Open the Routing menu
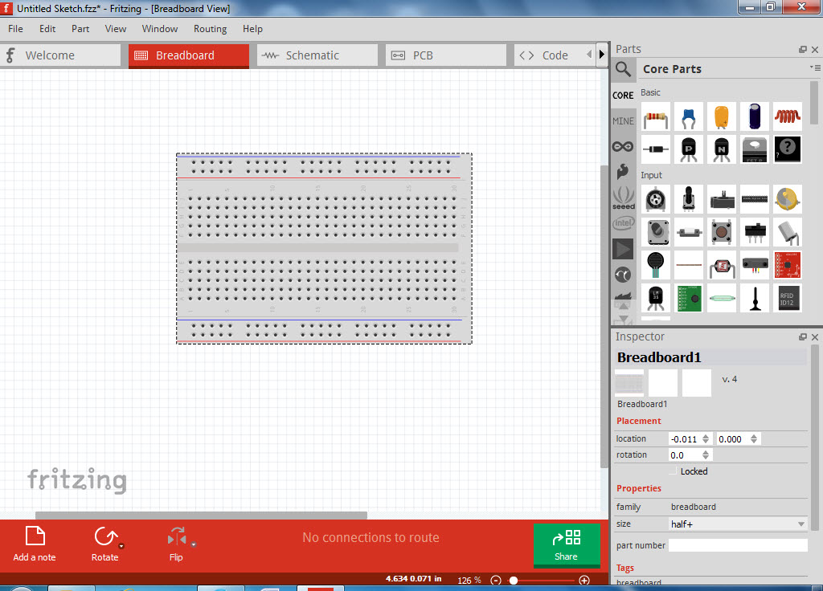The height and width of the screenshot is (591, 823). [210, 29]
